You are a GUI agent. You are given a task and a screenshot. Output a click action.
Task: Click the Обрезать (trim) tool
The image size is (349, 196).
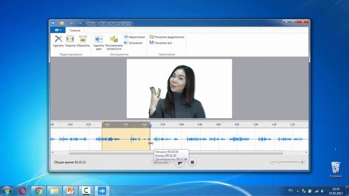point(83,41)
